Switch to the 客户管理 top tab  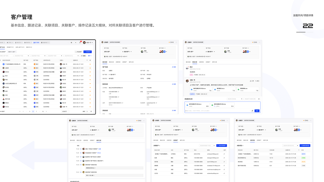click(36, 42)
